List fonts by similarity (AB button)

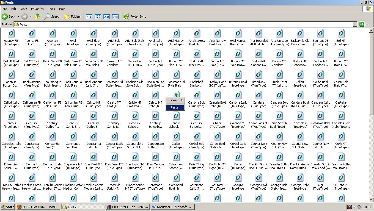pos(106,17)
